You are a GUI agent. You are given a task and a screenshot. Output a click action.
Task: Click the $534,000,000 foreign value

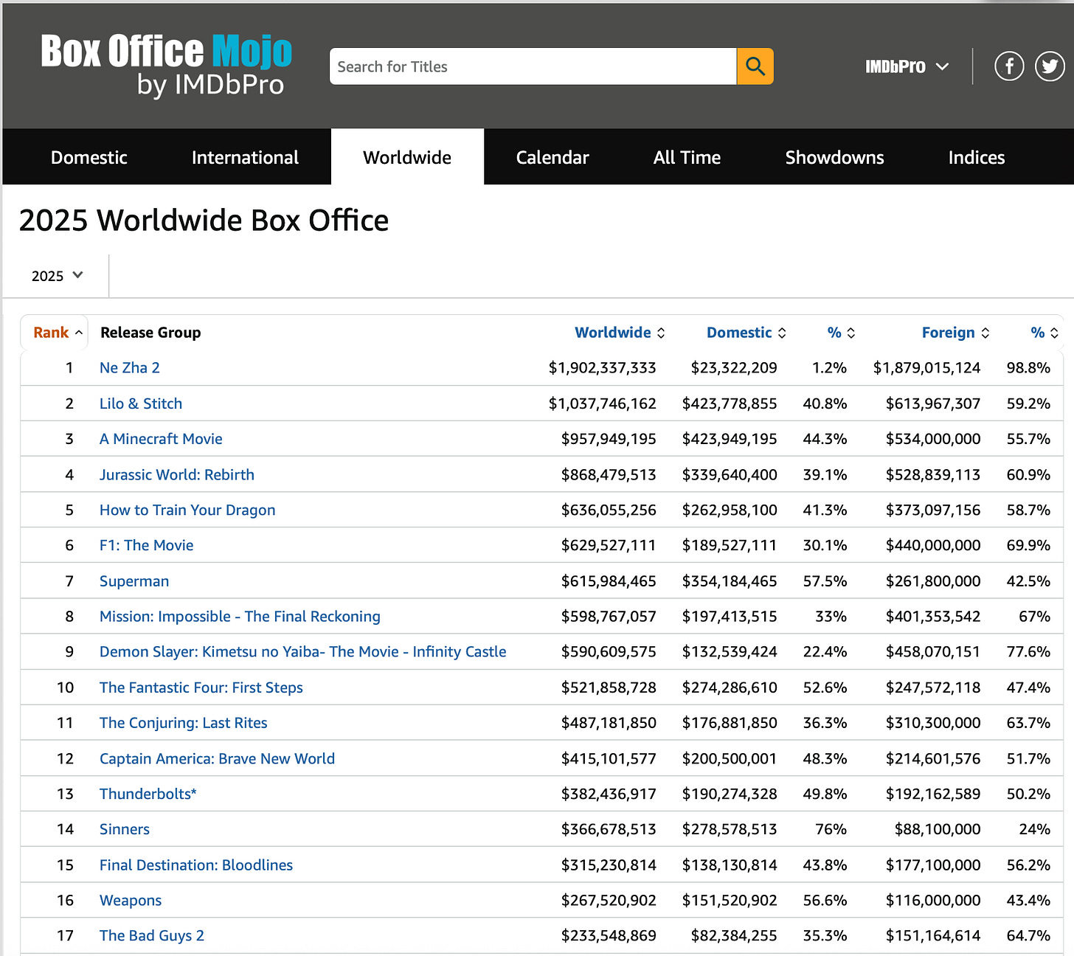(x=933, y=439)
